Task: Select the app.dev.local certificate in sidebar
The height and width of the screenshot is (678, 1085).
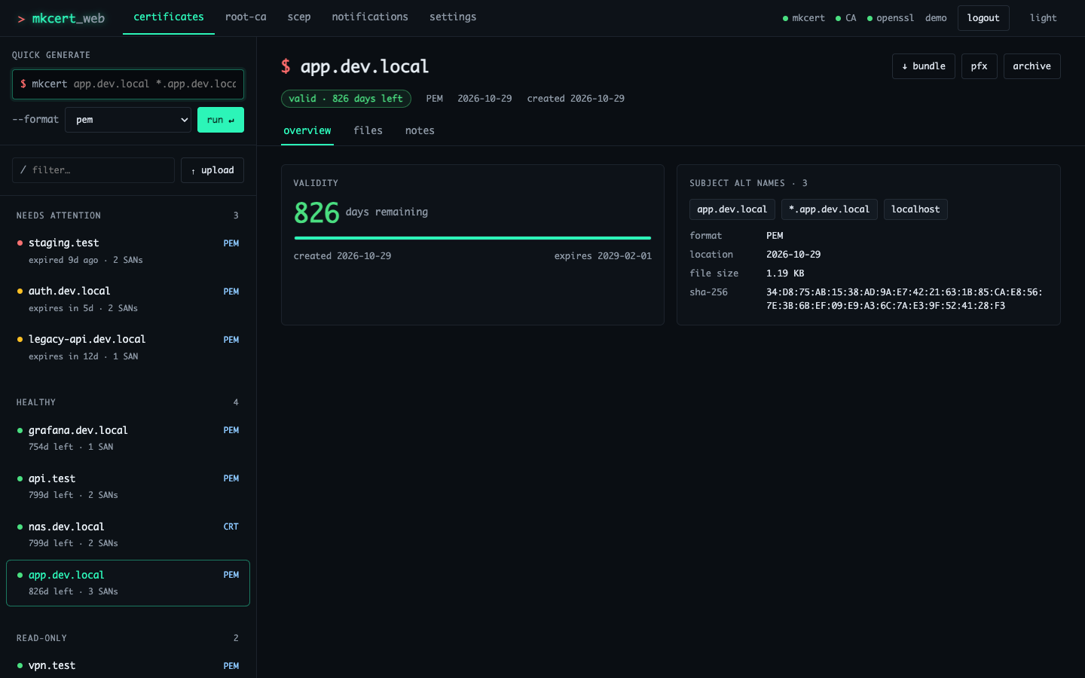Action: (x=128, y=583)
